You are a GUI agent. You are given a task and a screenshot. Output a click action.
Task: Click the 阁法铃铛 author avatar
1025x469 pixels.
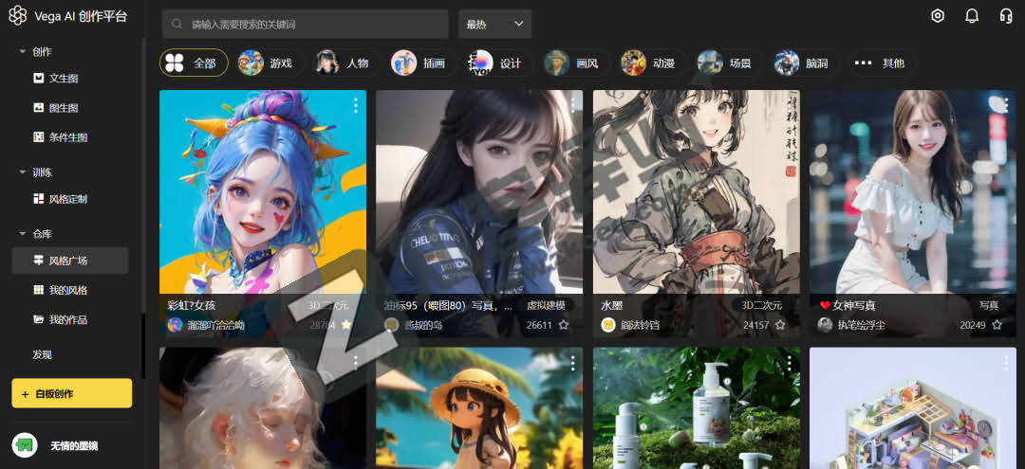[608, 324]
